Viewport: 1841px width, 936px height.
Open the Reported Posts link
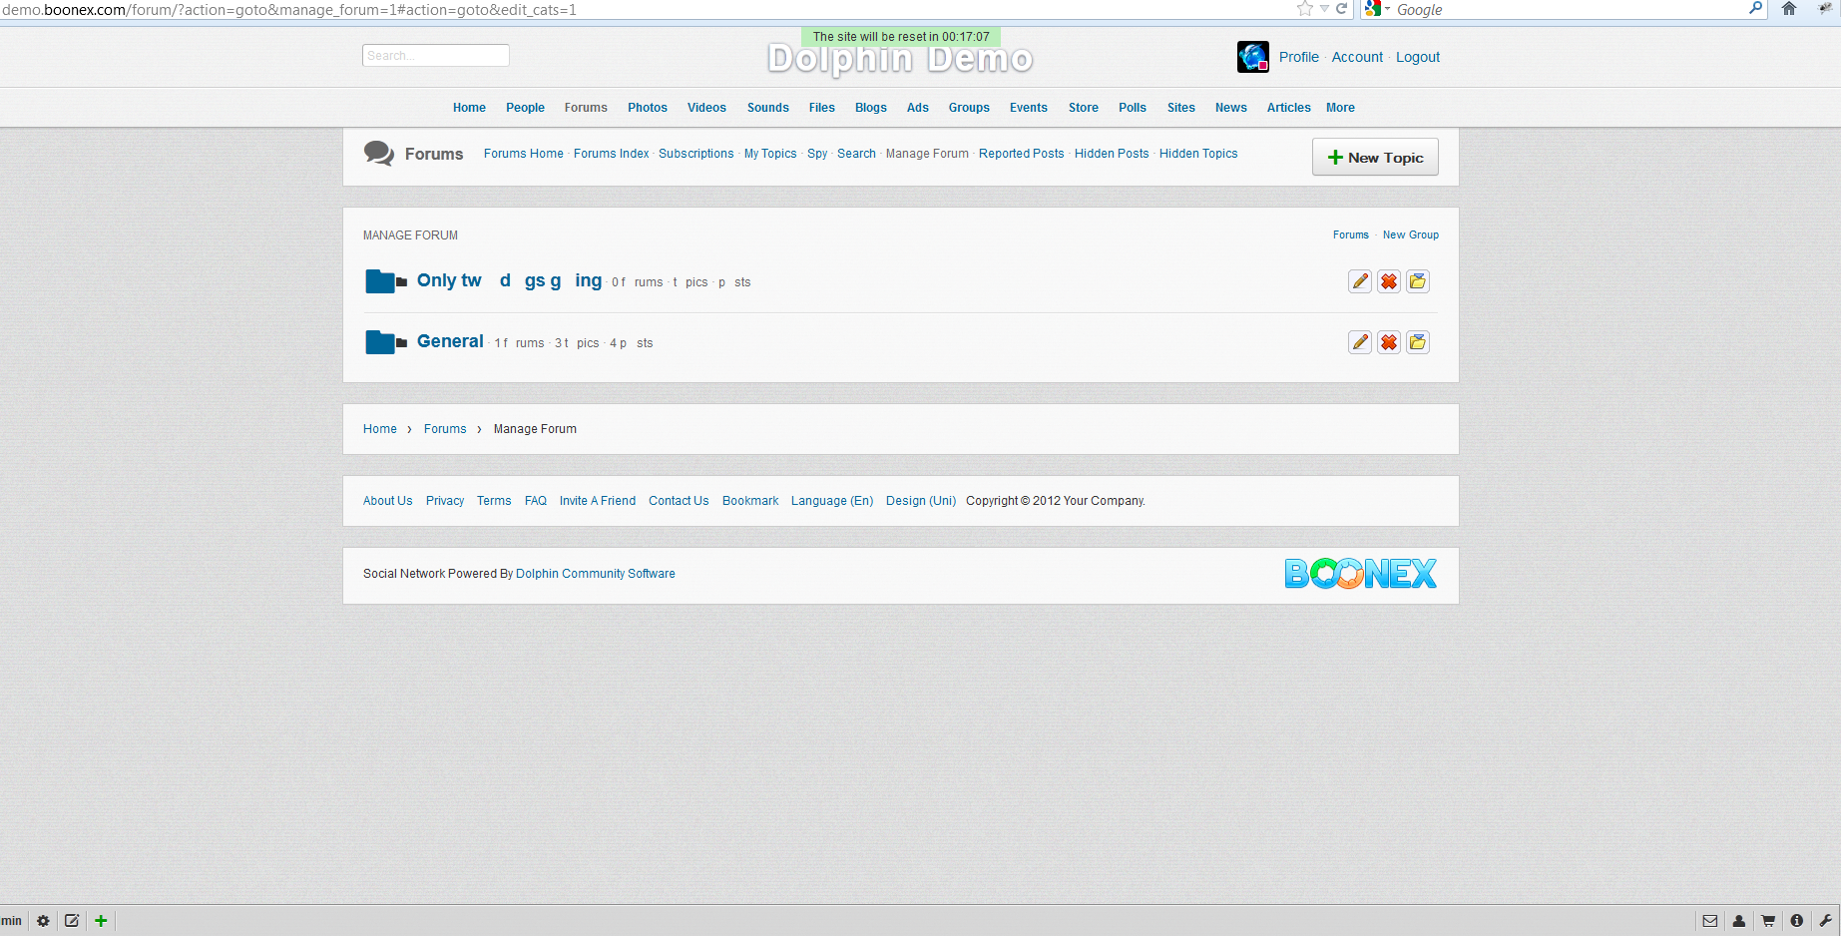click(x=1022, y=154)
